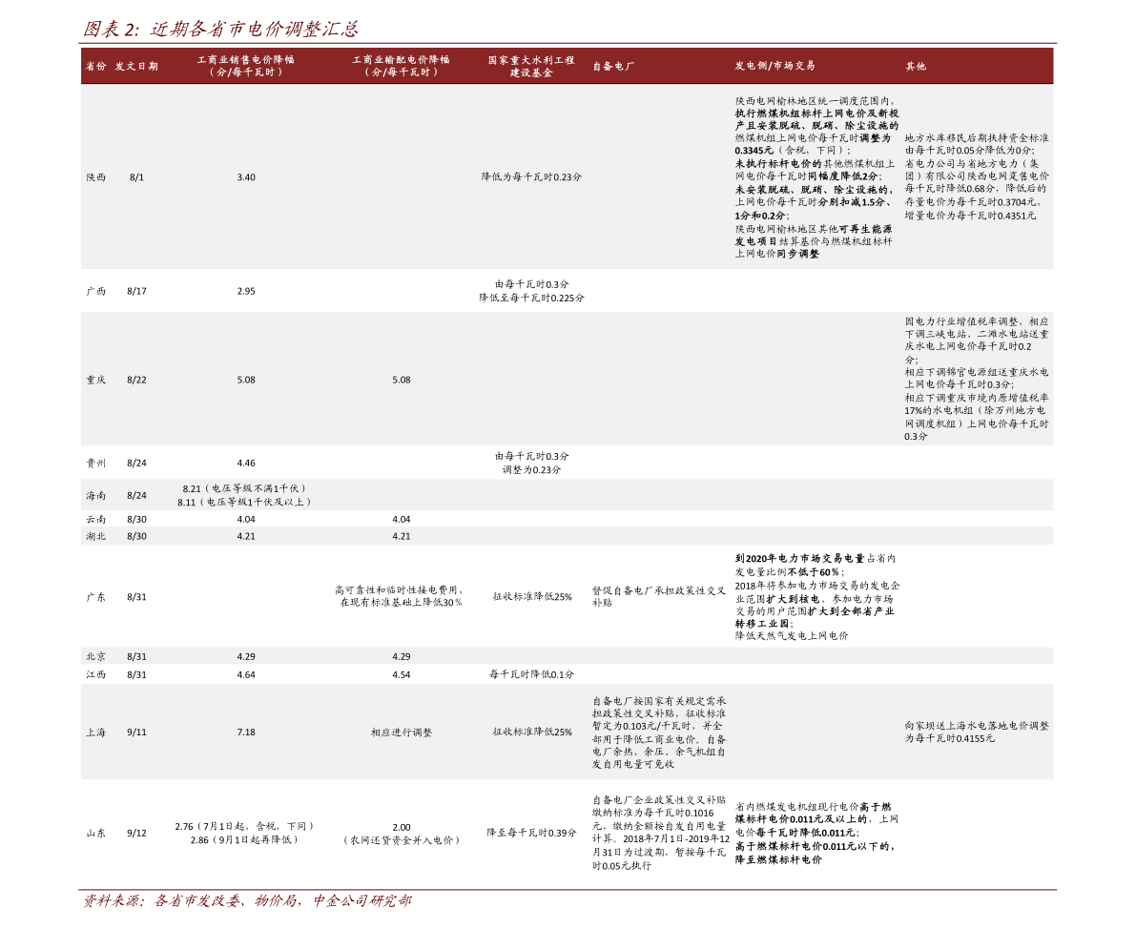Viewport: 1136px width, 929px height.
Task: Select the 广东 province cell
Action: tap(95, 597)
